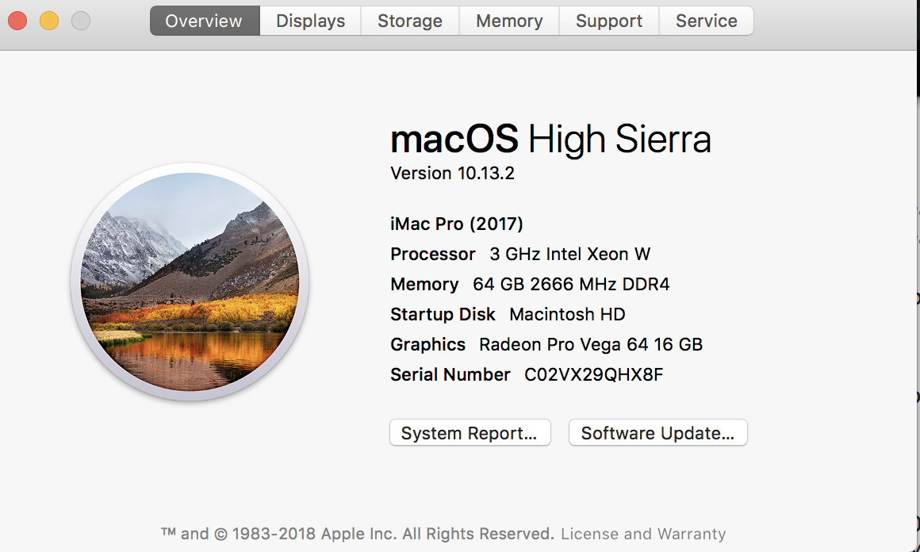Minimize the window with the yellow button

(x=49, y=21)
